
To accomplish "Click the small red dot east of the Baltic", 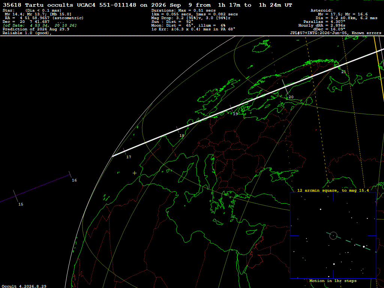I will [316, 130].
